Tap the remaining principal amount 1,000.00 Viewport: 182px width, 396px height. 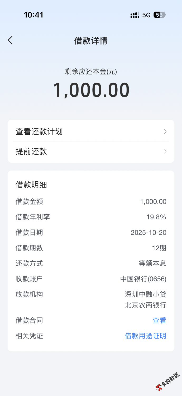tap(91, 90)
